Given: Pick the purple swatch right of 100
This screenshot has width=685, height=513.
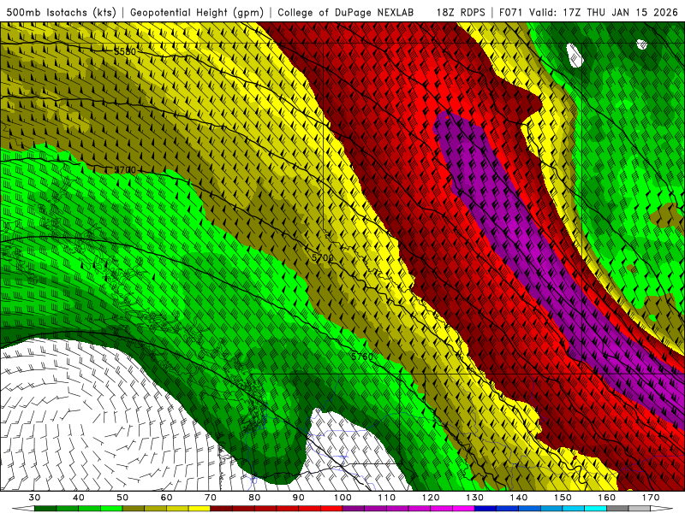Looking at the screenshot, I should pos(354,509).
